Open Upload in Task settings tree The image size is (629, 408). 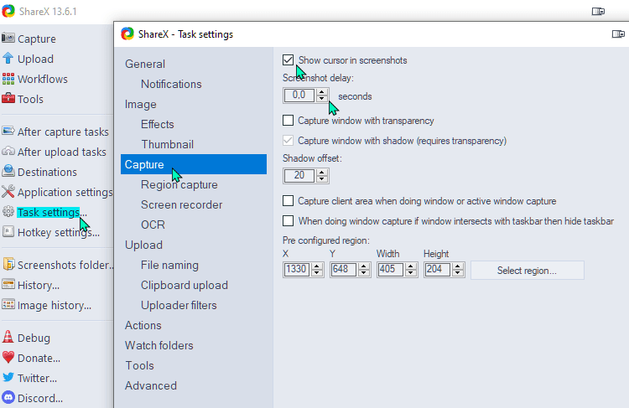pos(143,245)
